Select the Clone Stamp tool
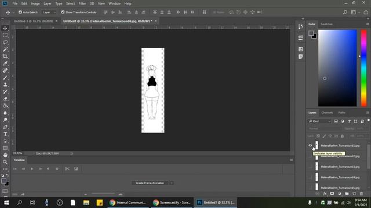This screenshot has height=208, width=371. pyautogui.click(x=5, y=85)
